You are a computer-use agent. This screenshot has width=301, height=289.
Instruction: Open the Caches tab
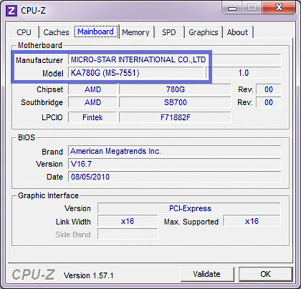(x=56, y=32)
